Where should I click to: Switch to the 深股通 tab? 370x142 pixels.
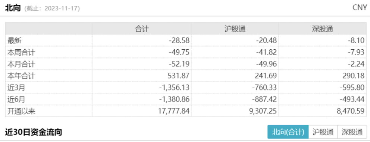click(352, 132)
